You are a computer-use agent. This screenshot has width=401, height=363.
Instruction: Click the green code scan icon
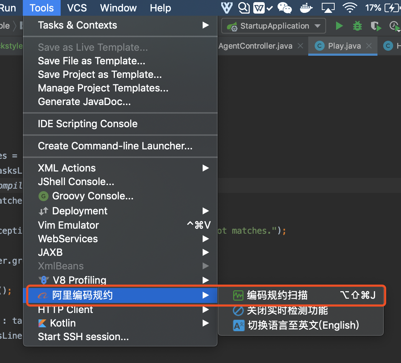click(238, 295)
